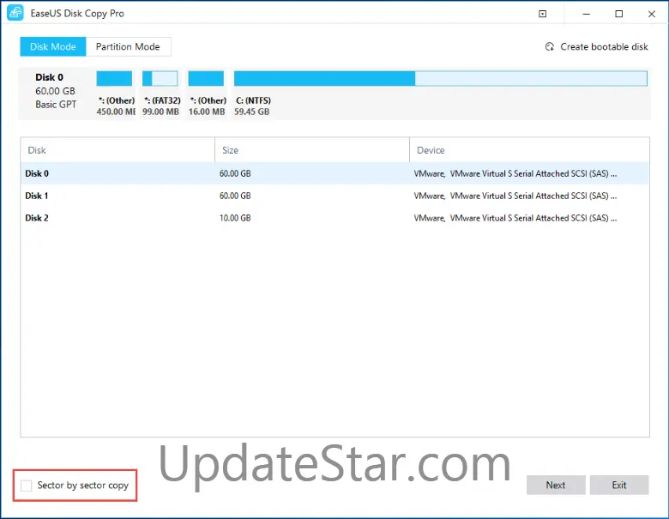Screen dimensions: 669x519
Task: Select the 16.00 MB Other partition bar
Action: (206, 79)
